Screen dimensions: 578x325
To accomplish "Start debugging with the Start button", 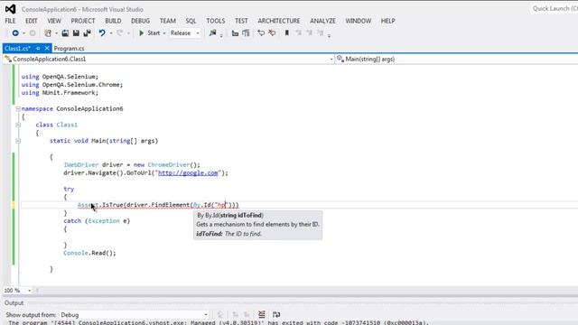I will tap(150, 33).
